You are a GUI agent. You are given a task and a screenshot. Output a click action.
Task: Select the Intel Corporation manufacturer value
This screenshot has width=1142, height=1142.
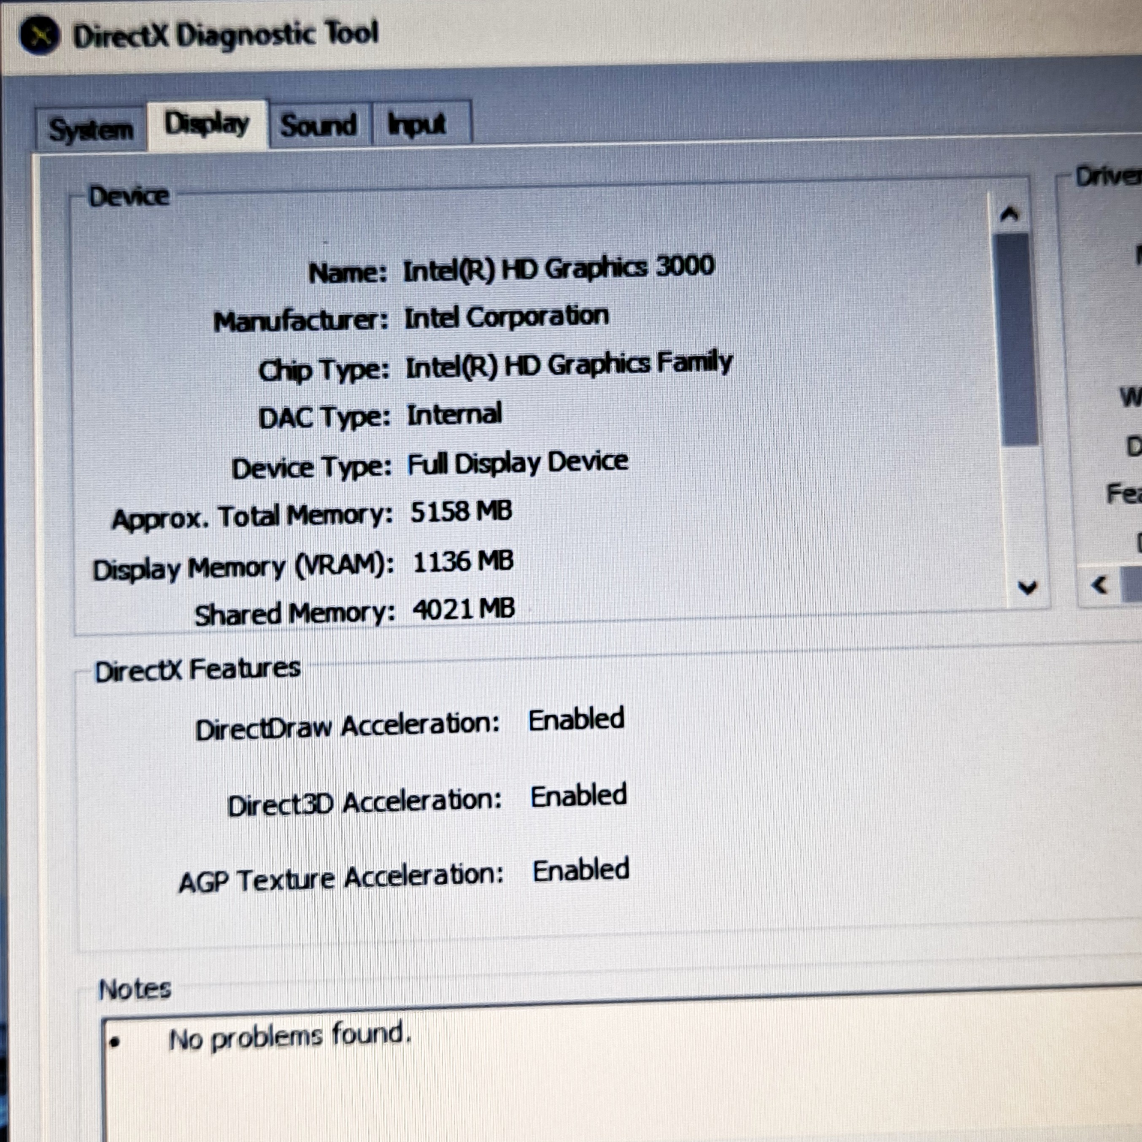(x=507, y=317)
